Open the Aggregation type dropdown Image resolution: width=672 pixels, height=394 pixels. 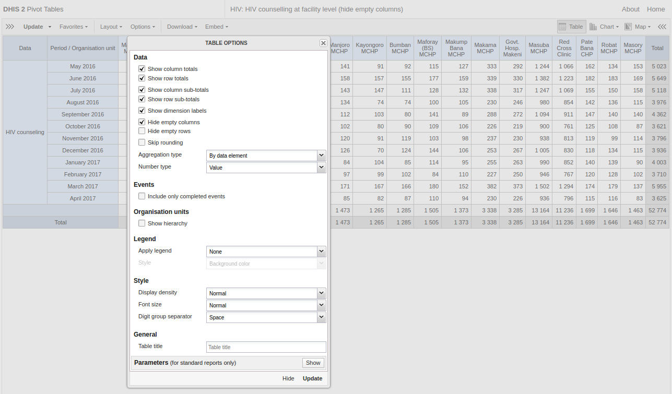[x=321, y=156]
